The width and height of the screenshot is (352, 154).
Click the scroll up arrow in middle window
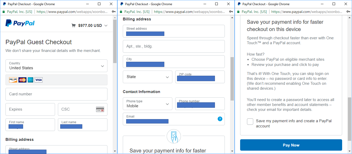coord(232,17)
